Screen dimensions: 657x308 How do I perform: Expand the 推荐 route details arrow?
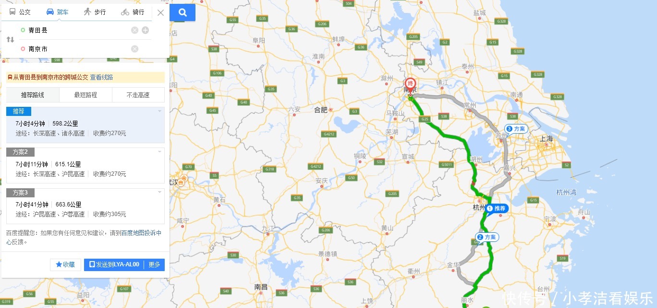click(x=159, y=111)
